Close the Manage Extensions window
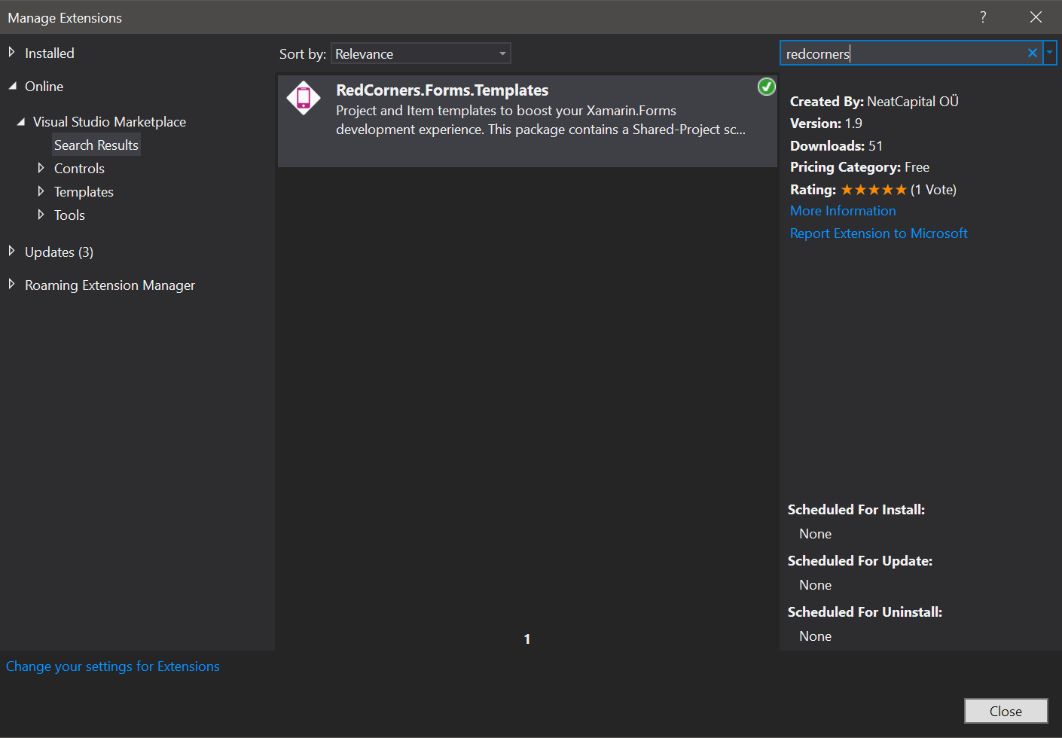1062x738 pixels. (1036, 17)
